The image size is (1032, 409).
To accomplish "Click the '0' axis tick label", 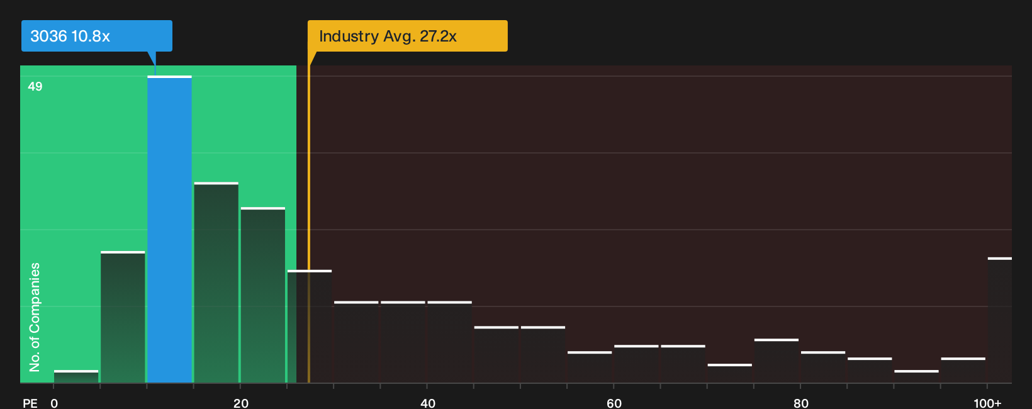I will pos(54,403).
